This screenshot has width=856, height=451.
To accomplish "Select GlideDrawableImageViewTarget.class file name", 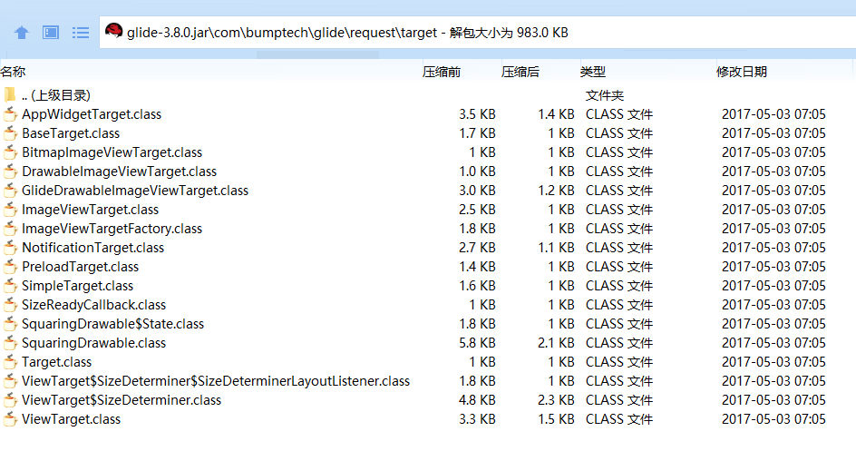I will coord(135,191).
